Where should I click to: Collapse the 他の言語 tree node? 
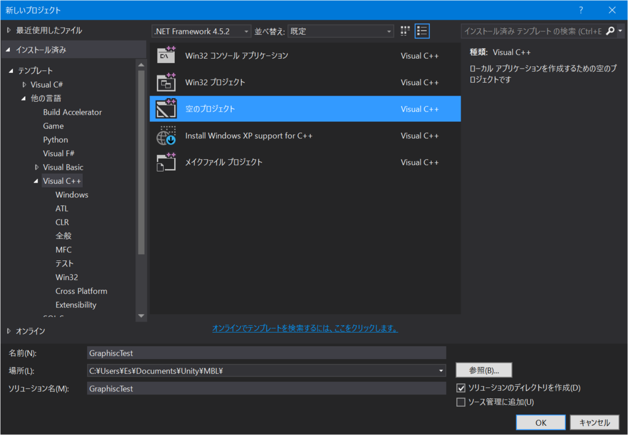pyautogui.click(x=24, y=99)
